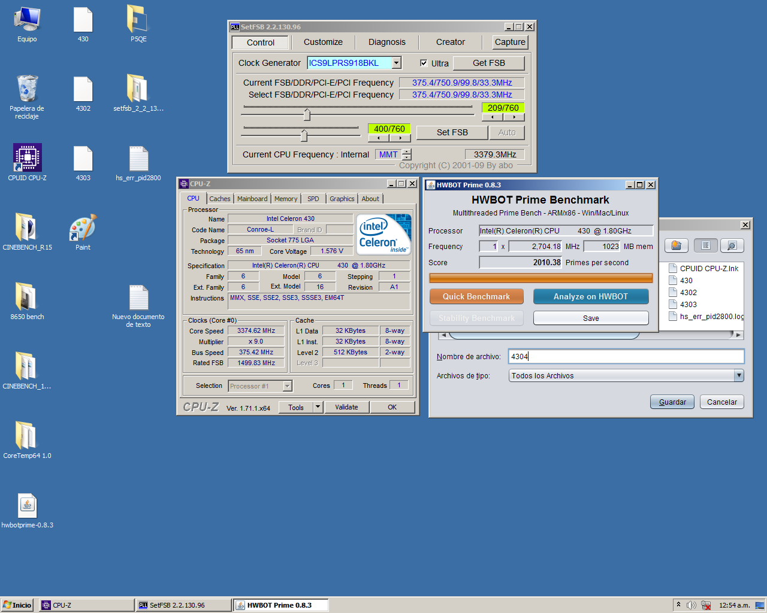The width and height of the screenshot is (767, 613).
Task: Click the Nombre de archivo input field
Action: pyautogui.click(x=626, y=356)
